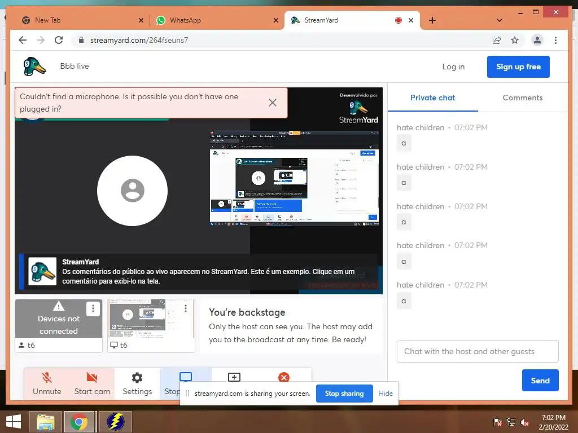Click the You're backstage heading
578x433 pixels.
(x=247, y=312)
